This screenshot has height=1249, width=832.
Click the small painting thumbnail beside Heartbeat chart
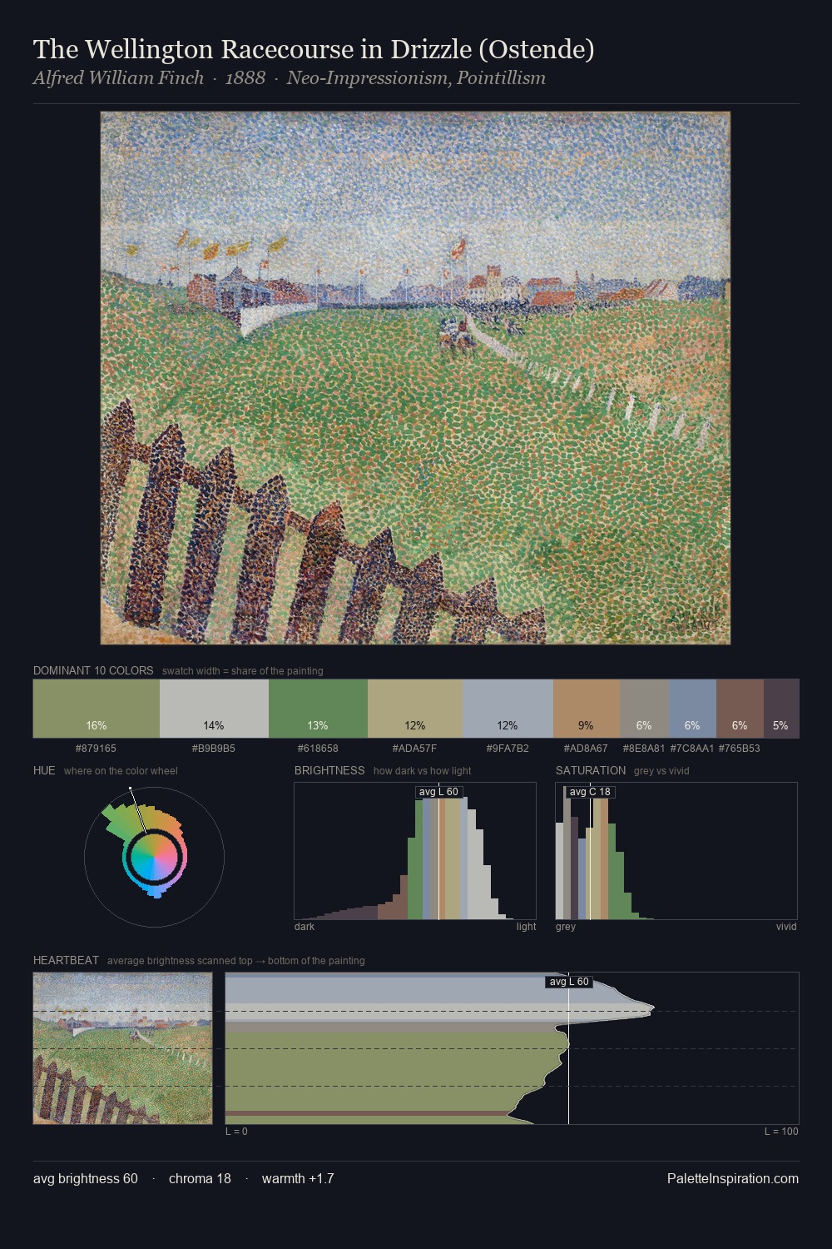pyautogui.click(x=122, y=1048)
